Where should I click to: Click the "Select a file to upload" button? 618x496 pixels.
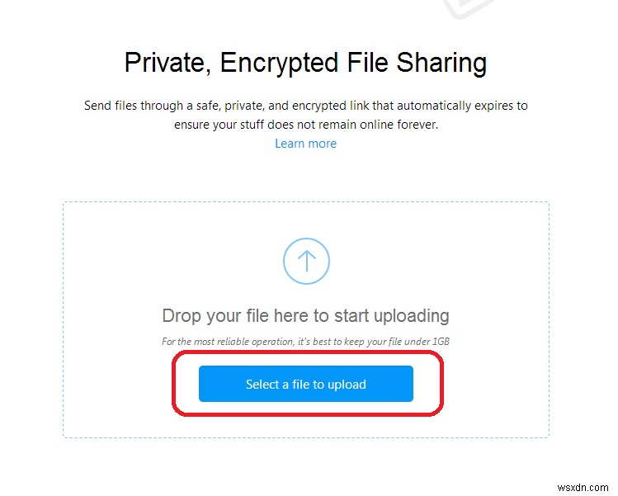pos(306,384)
